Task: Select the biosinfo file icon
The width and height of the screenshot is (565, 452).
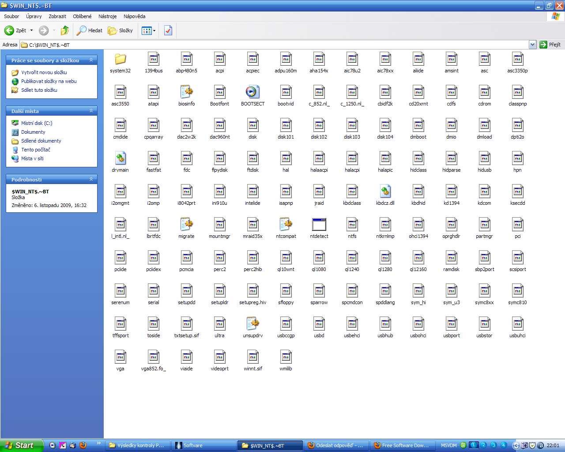Action: click(x=186, y=92)
